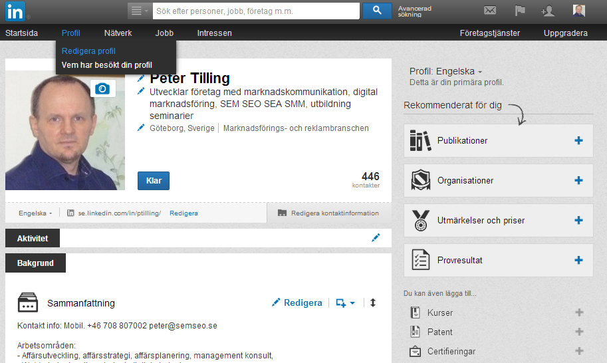Viewport: 607px width, 363px height.
Task: Open the Profil menu
Action: [71, 33]
